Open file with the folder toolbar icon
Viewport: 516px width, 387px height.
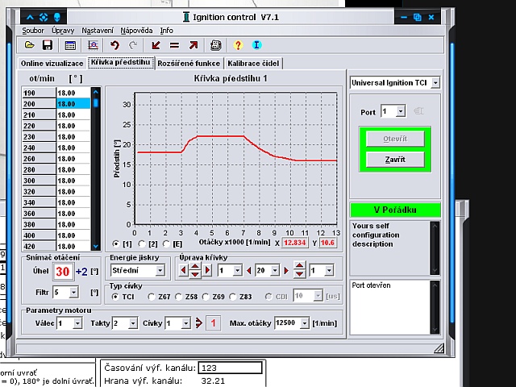29,45
